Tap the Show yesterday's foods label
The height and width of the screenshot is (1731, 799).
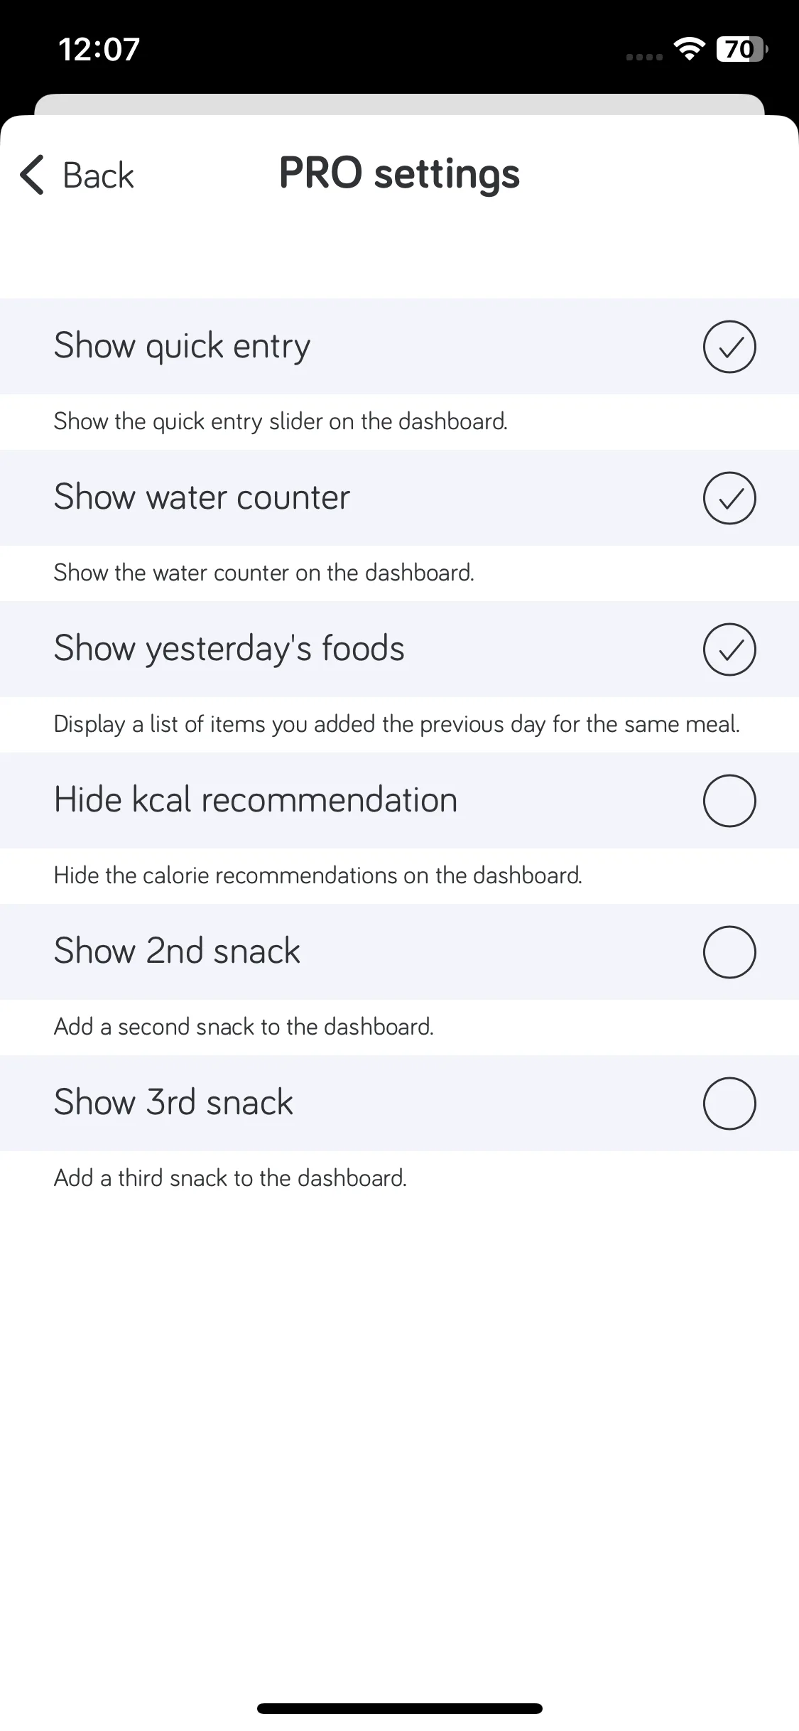click(229, 649)
